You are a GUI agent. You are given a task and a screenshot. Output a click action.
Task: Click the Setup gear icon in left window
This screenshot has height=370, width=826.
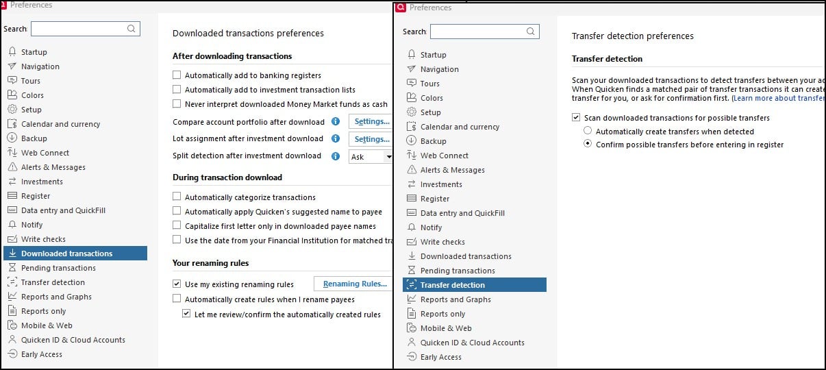12,110
